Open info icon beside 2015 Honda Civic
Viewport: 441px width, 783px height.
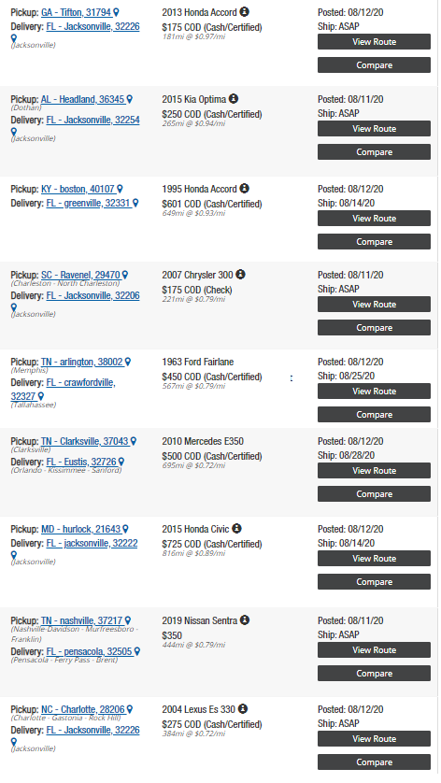tap(236, 528)
